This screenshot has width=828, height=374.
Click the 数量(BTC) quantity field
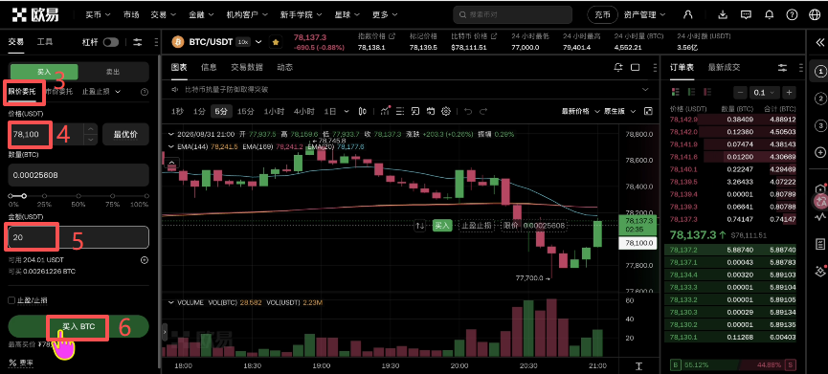pos(78,175)
